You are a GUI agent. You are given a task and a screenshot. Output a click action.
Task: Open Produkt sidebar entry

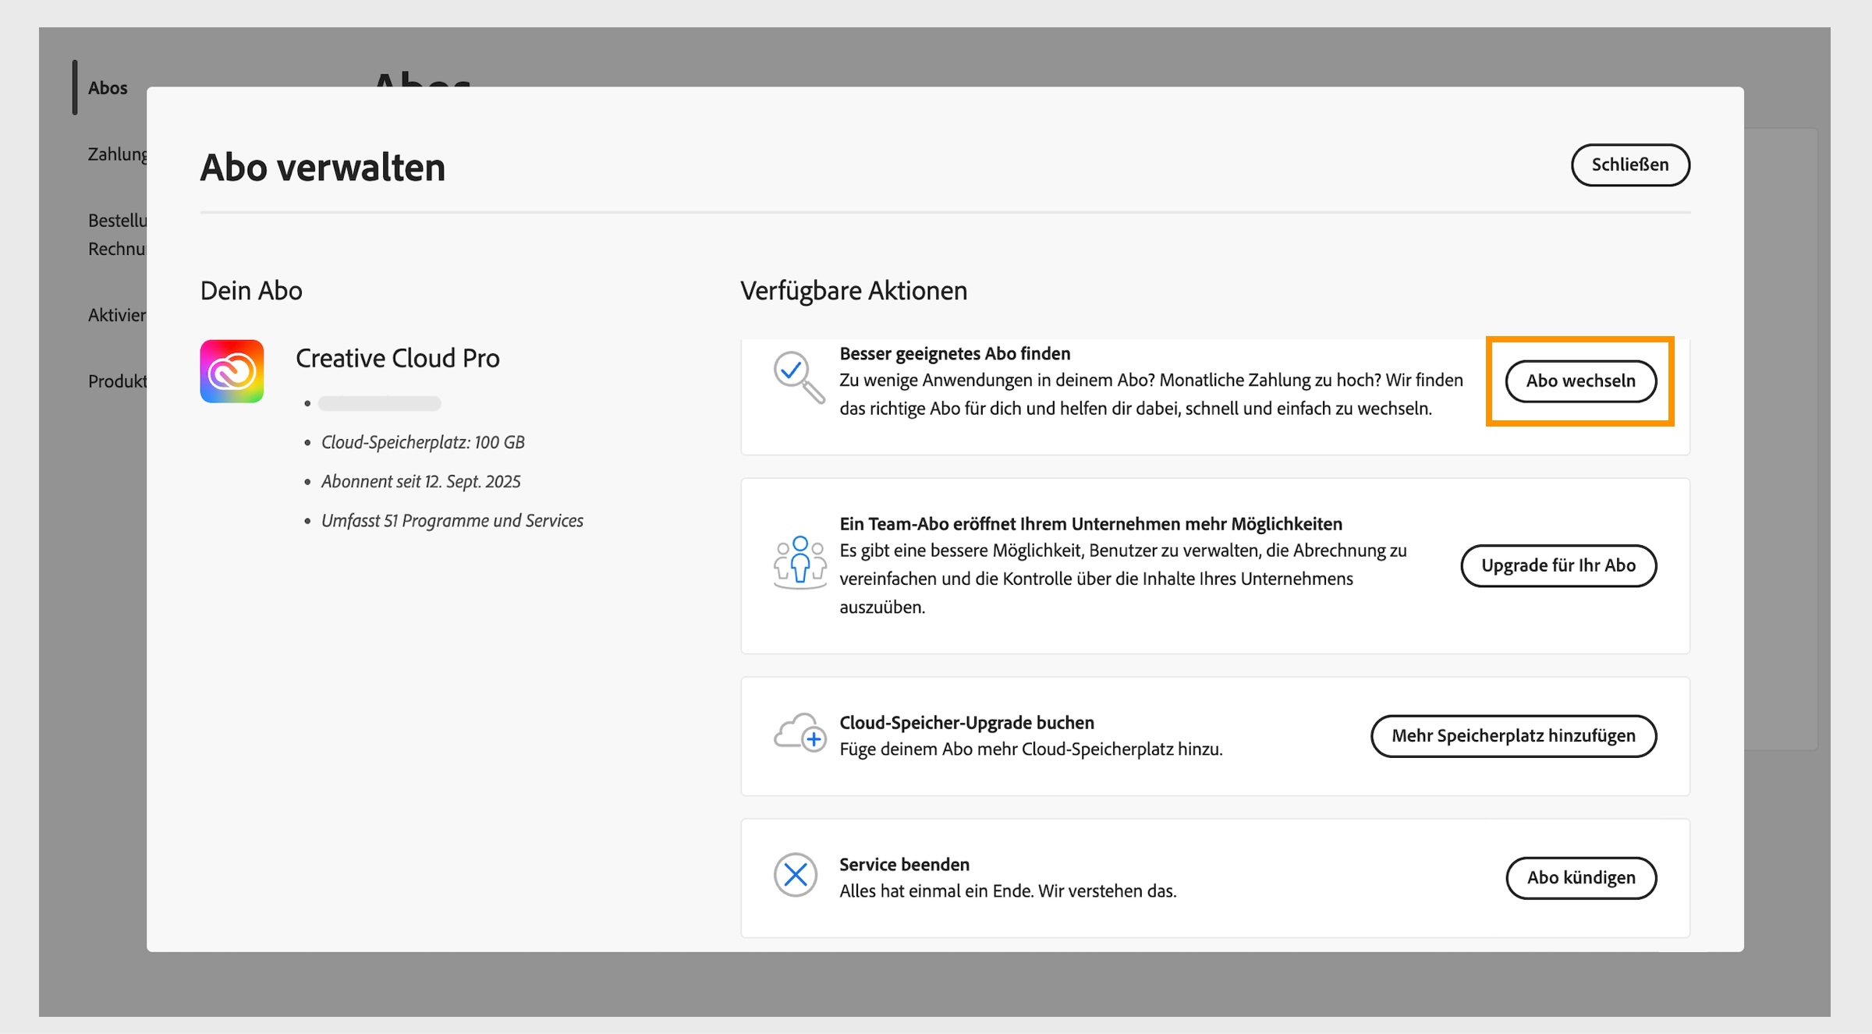[x=117, y=381]
